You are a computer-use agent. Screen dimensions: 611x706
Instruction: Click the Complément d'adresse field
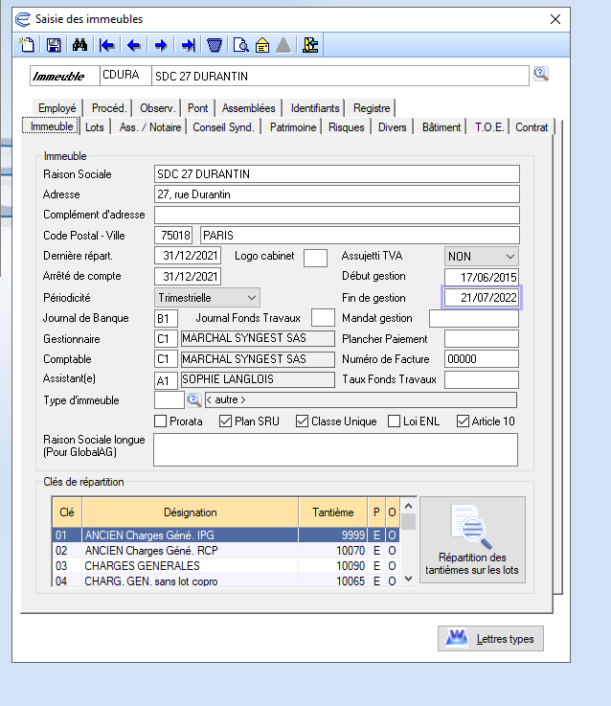pyautogui.click(x=337, y=216)
